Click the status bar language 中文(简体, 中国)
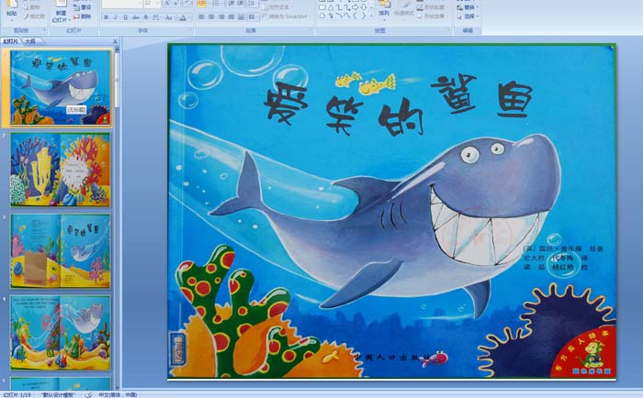The image size is (643, 398). [118, 394]
